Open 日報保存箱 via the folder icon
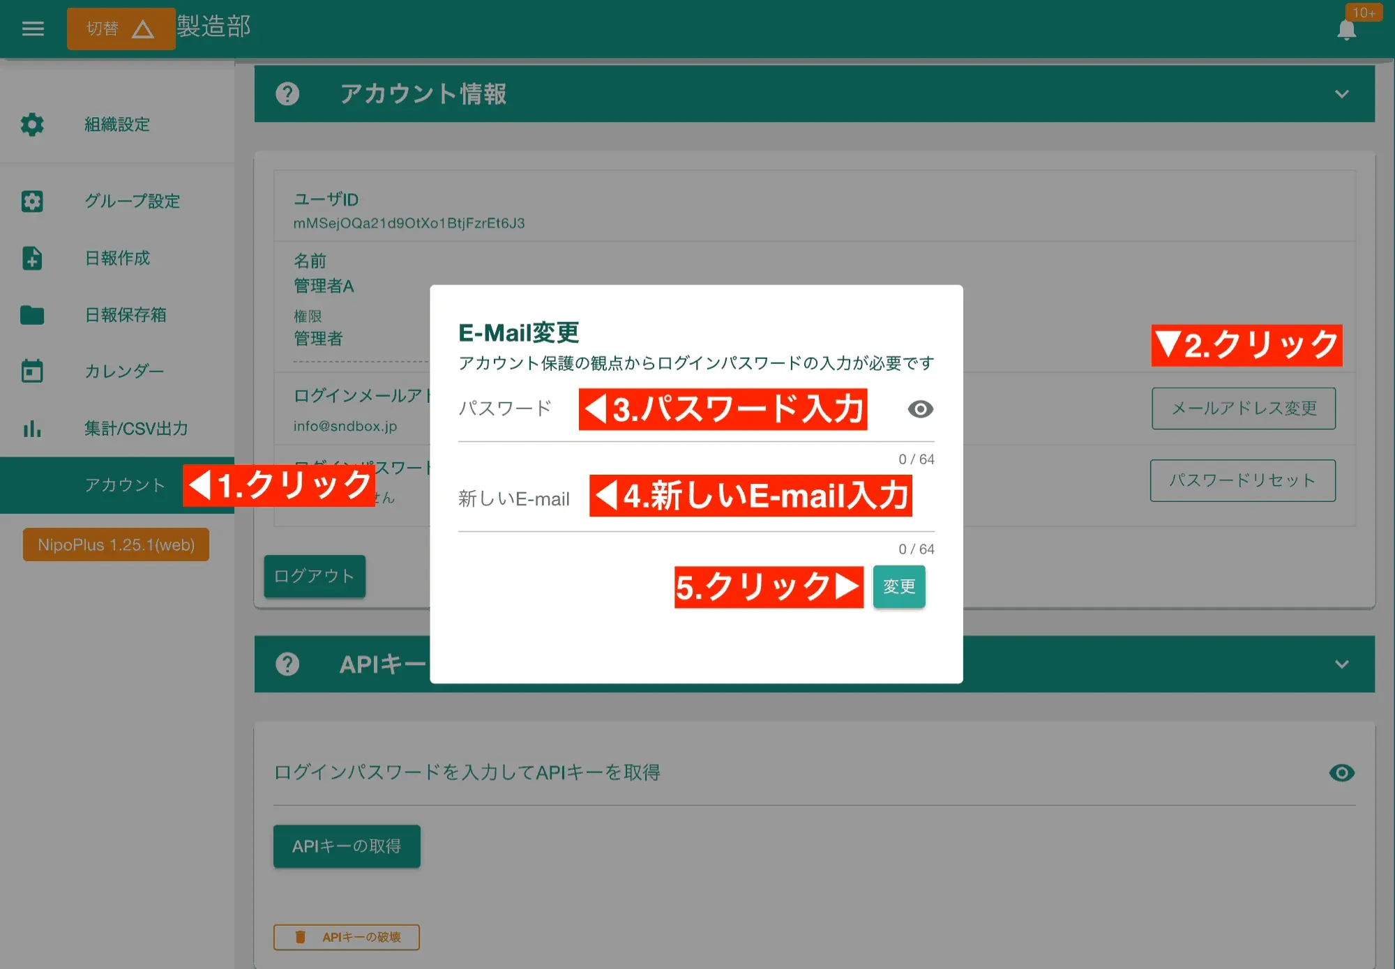The height and width of the screenshot is (969, 1395). point(31,315)
